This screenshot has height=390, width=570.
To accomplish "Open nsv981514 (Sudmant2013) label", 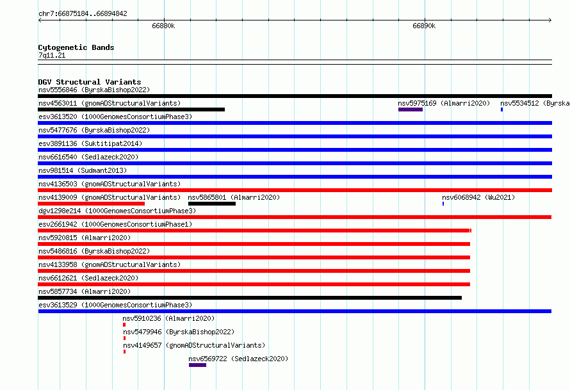I will (83, 170).
